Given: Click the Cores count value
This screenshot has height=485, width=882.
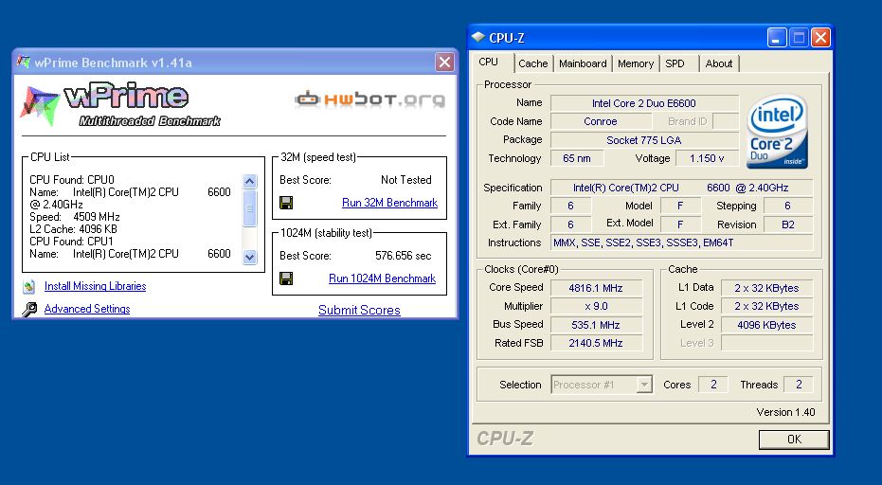Looking at the screenshot, I should coord(713,385).
